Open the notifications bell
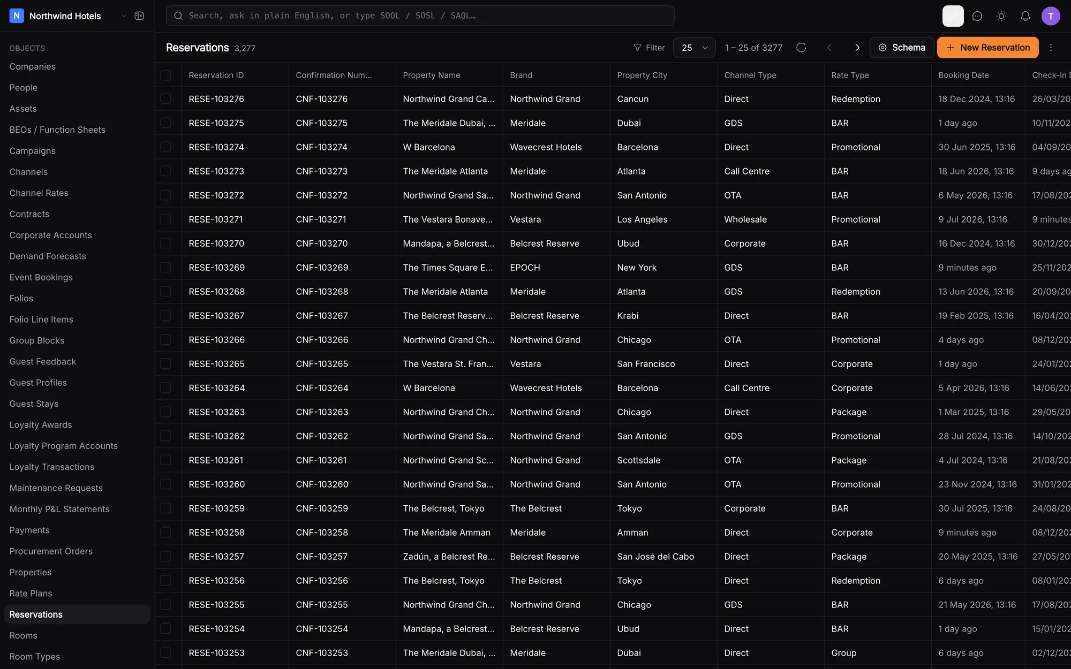This screenshot has height=669, width=1071. coord(1025,16)
